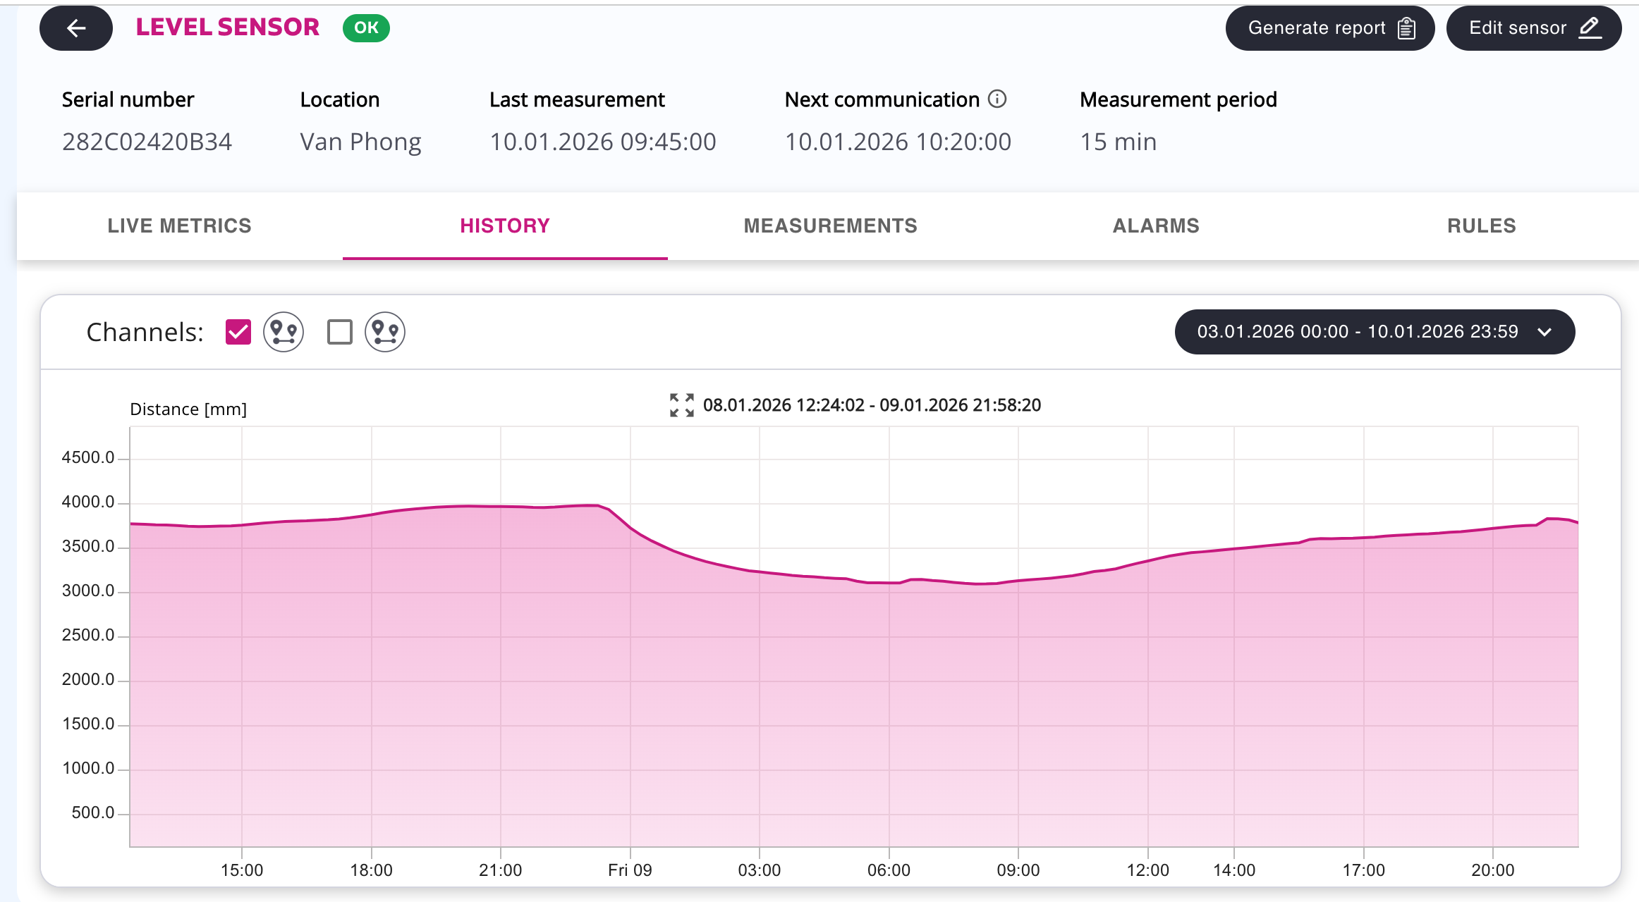Uncheck the first channel checkbox

coord(238,332)
